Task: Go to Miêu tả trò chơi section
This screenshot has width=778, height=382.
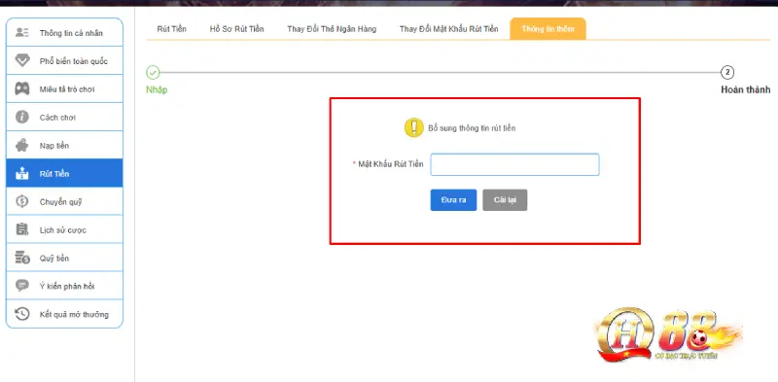Action: (x=64, y=89)
